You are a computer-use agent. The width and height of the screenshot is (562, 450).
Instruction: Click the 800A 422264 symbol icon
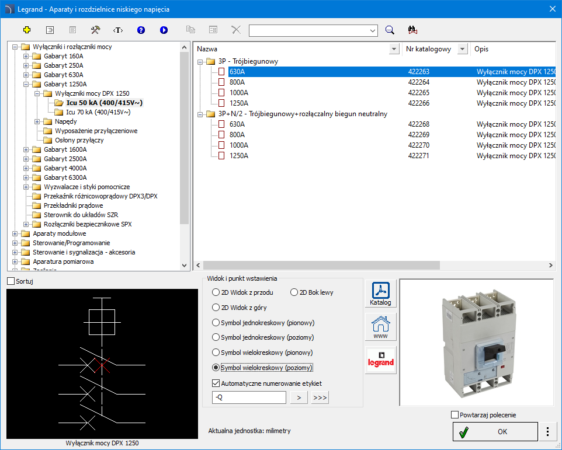221,82
